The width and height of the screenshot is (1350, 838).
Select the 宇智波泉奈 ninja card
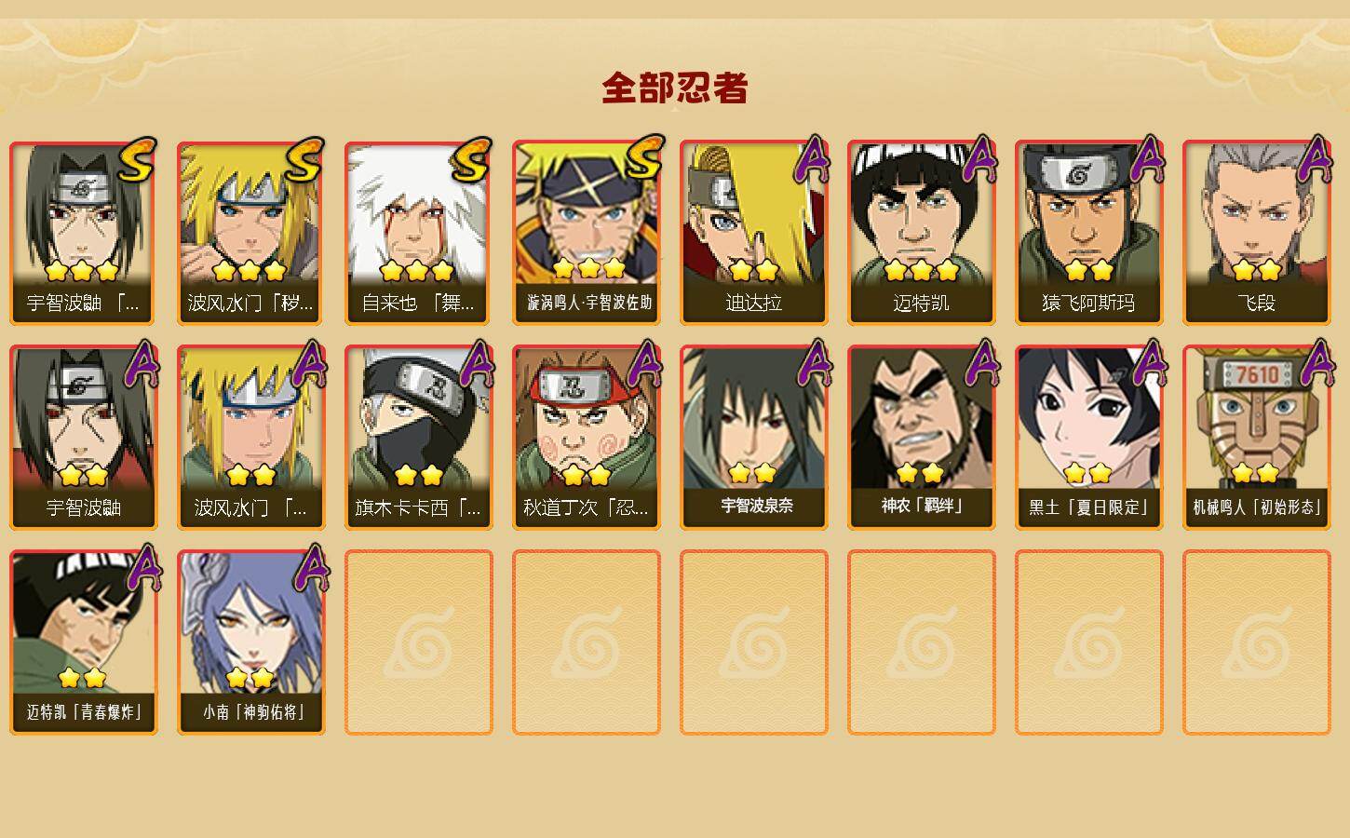[x=754, y=438]
